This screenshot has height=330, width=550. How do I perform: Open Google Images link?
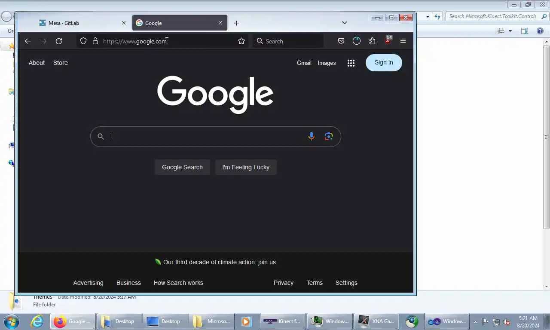tap(327, 63)
